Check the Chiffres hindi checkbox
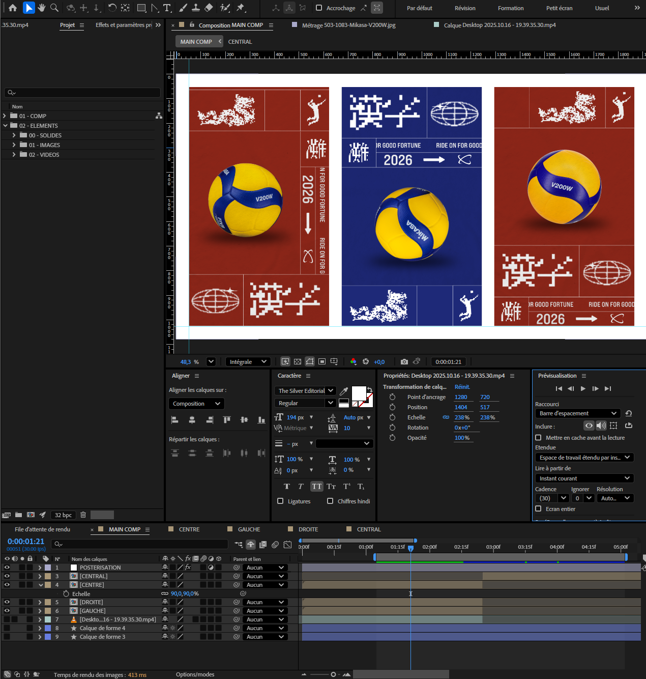Screen dimensions: 646x679 click(x=330, y=501)
